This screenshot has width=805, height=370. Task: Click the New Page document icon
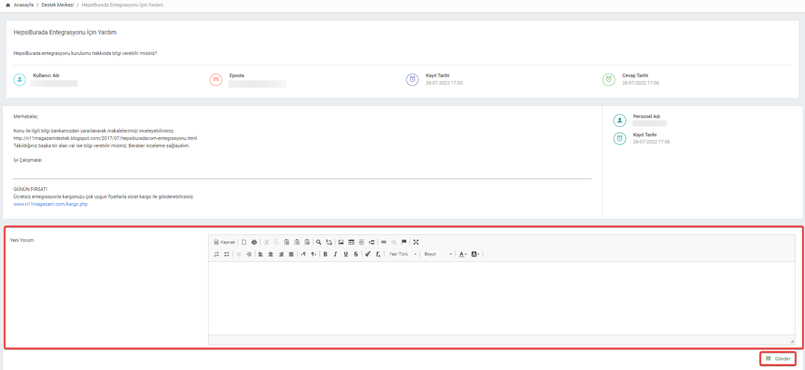tap(244, 242)
